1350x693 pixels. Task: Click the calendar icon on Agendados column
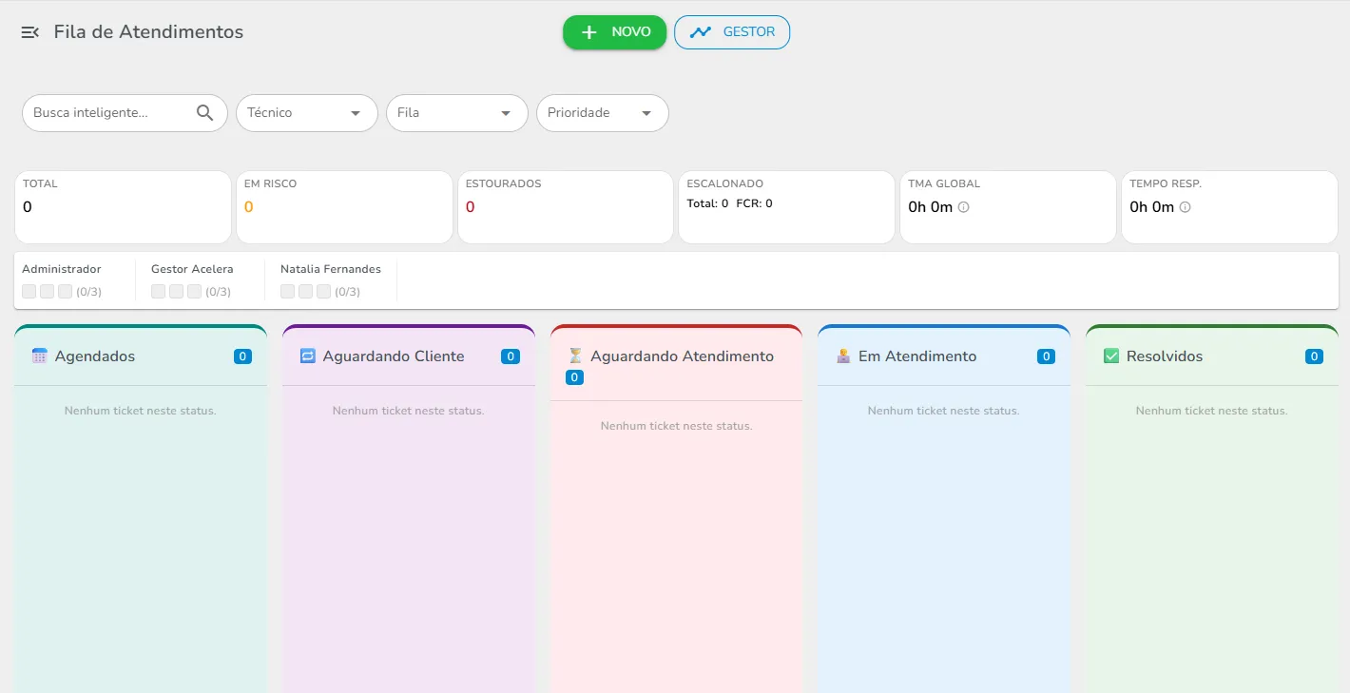37,356
